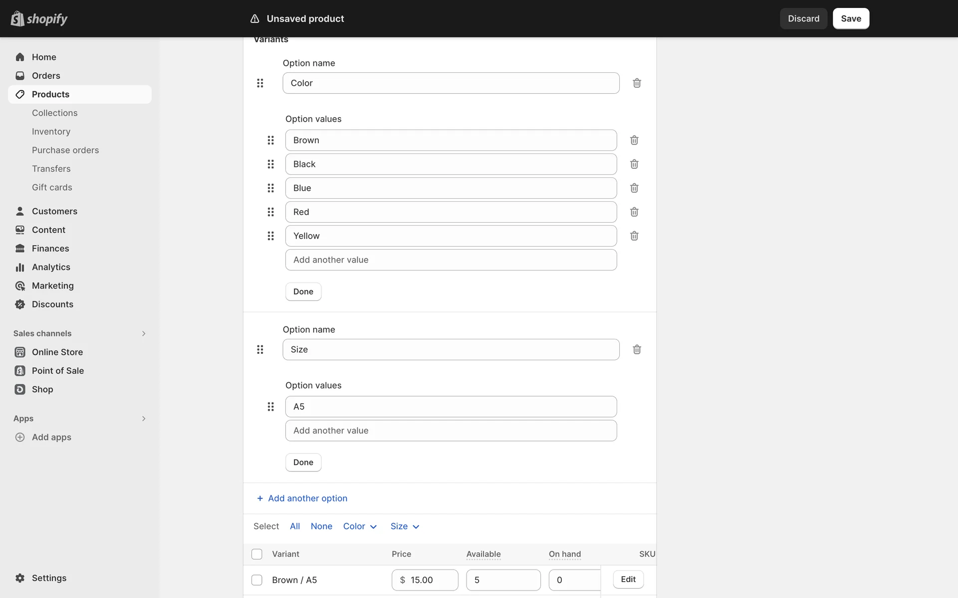Screen dimensions: 958x598
Task: Expand the Sales channels section
Action: tap(144, 333)
